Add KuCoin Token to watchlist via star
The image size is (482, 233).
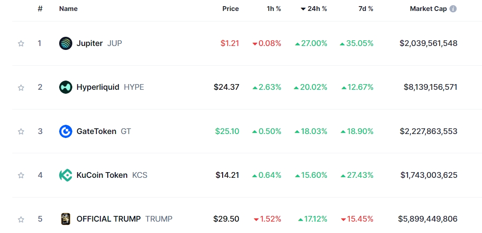click(21, 176)
